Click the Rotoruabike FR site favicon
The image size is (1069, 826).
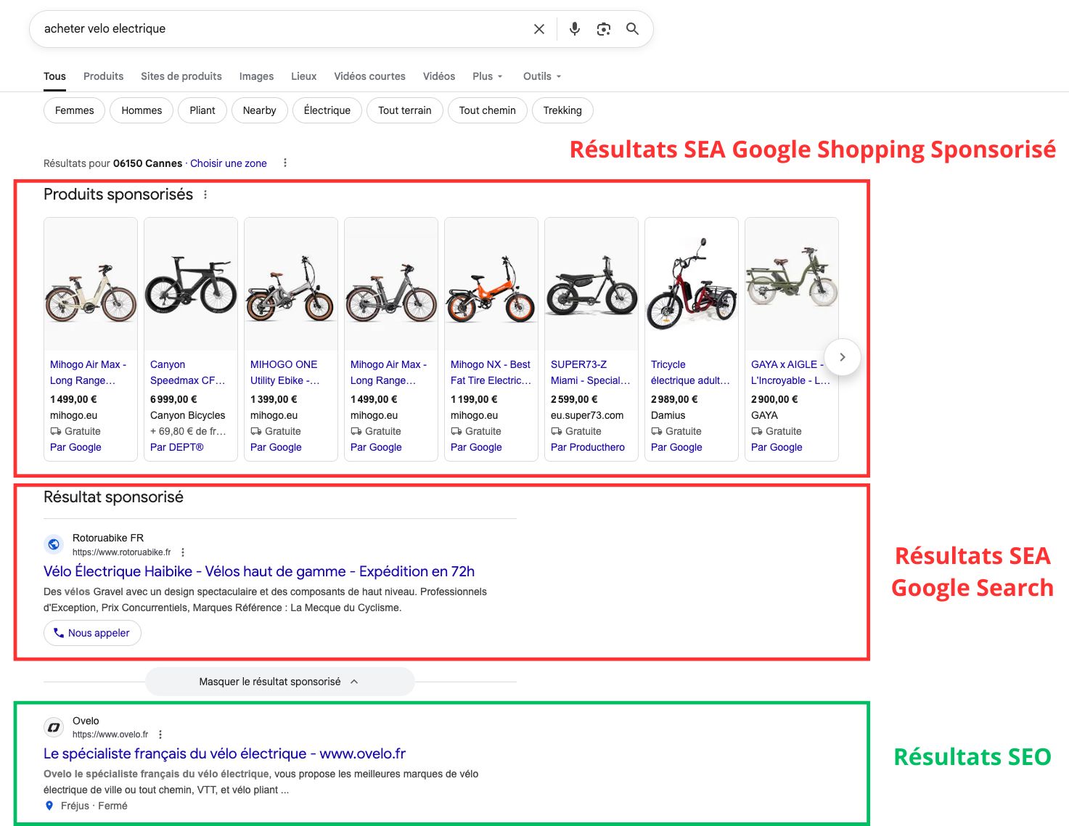click(53, 544)
